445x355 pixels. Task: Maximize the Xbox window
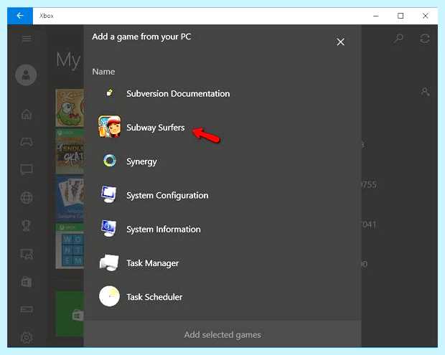coord(400,16)
